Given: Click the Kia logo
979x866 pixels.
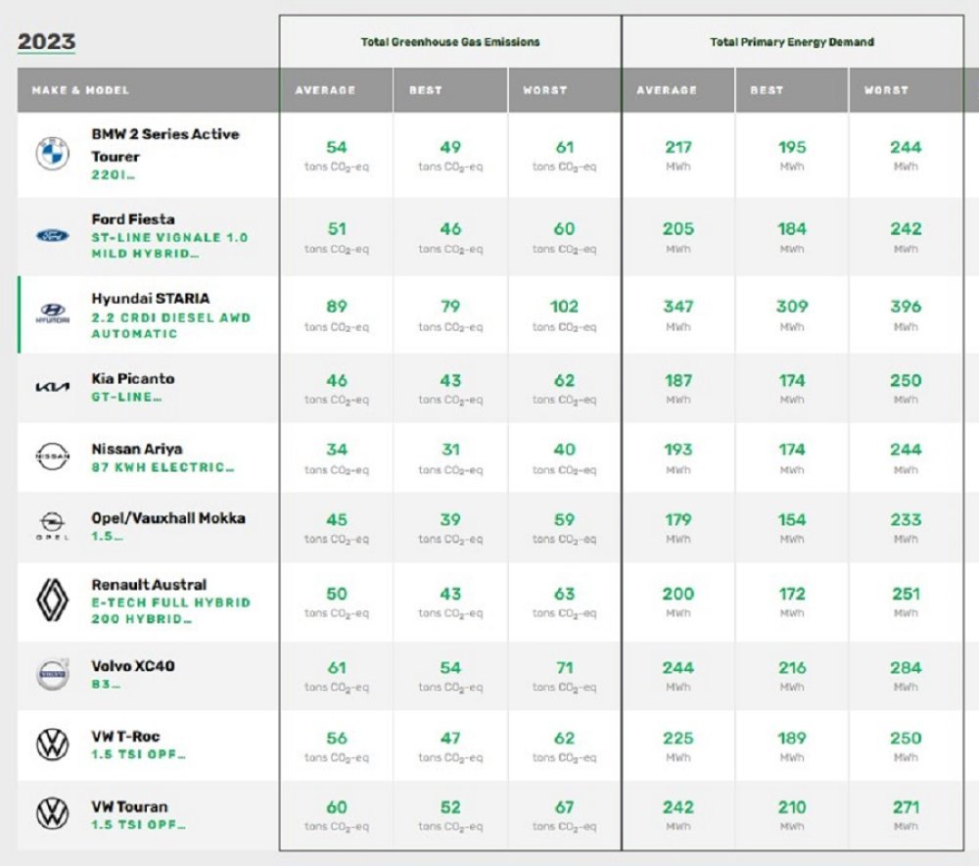Looking at the screenshot, I should [53, 387].
